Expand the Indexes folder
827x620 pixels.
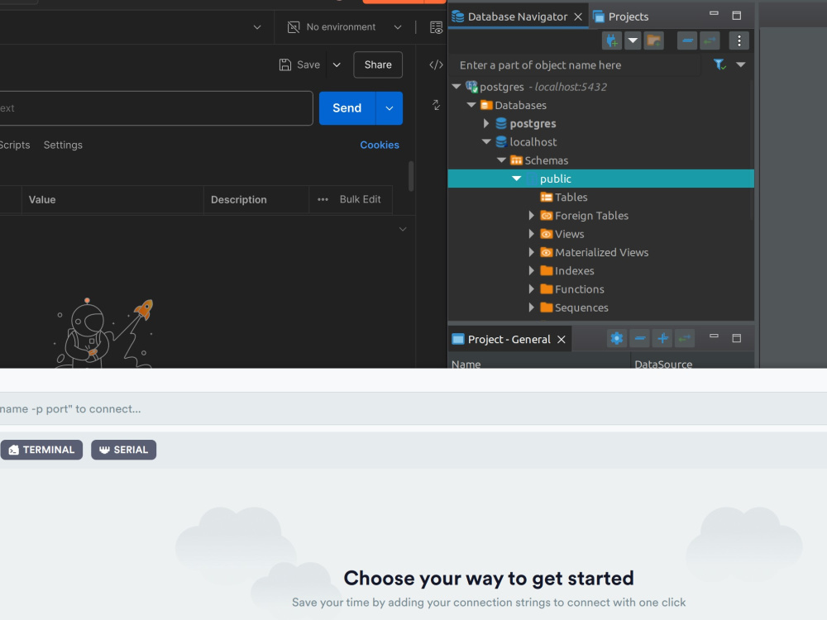(531, 271)
